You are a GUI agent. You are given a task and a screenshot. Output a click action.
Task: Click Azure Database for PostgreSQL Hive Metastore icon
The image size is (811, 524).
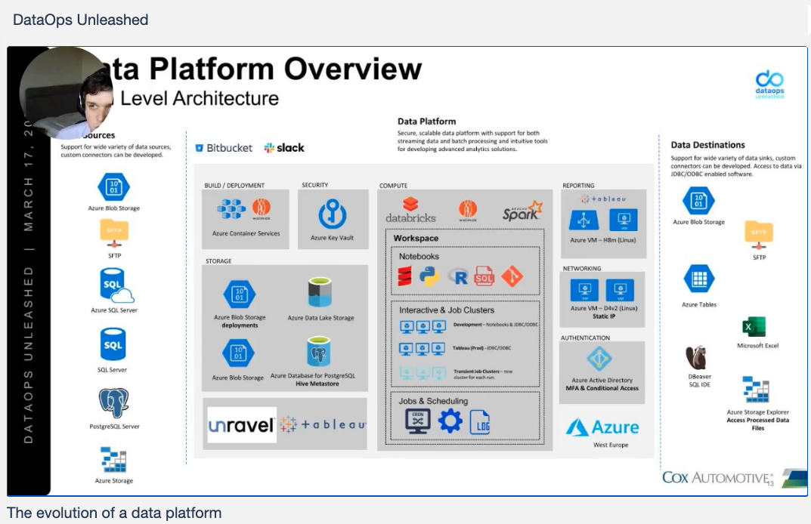[x=318, y=352]
